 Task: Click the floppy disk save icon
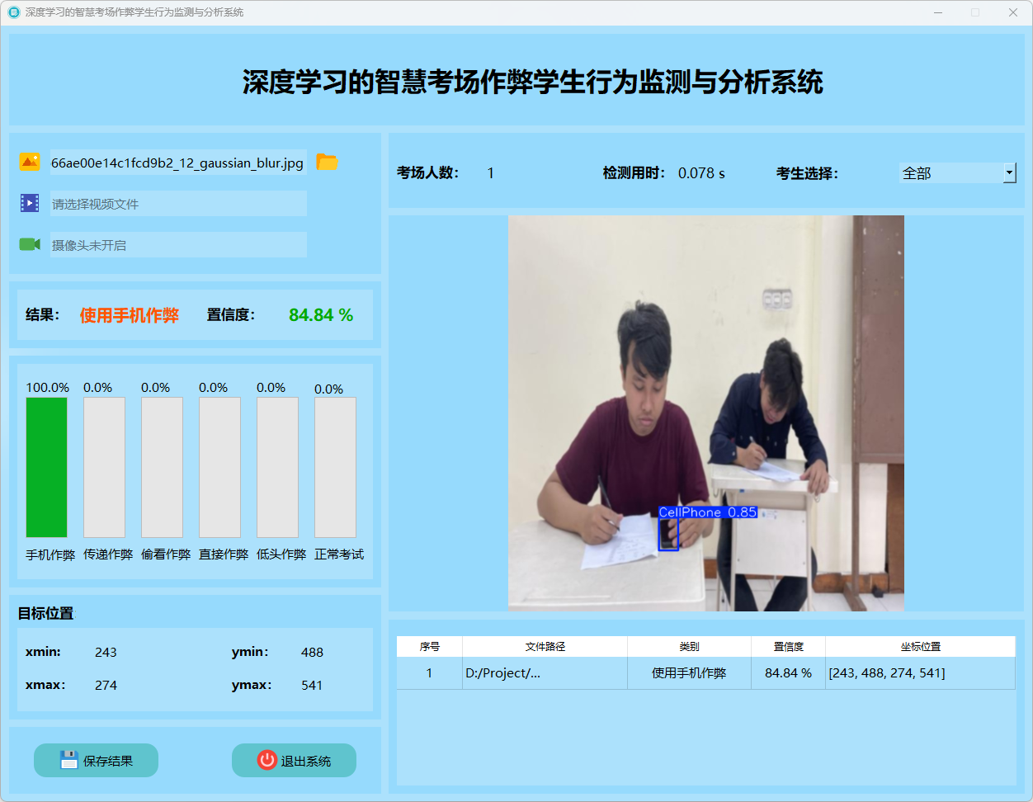(x=69, y=760)
